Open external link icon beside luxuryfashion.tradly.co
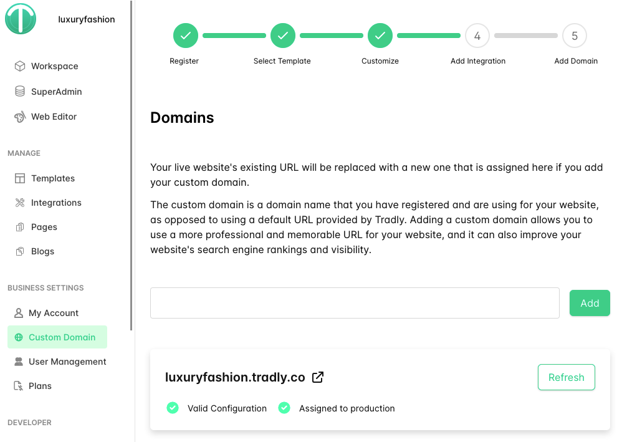This screenshot has width=622, height=442. (318, 377)
